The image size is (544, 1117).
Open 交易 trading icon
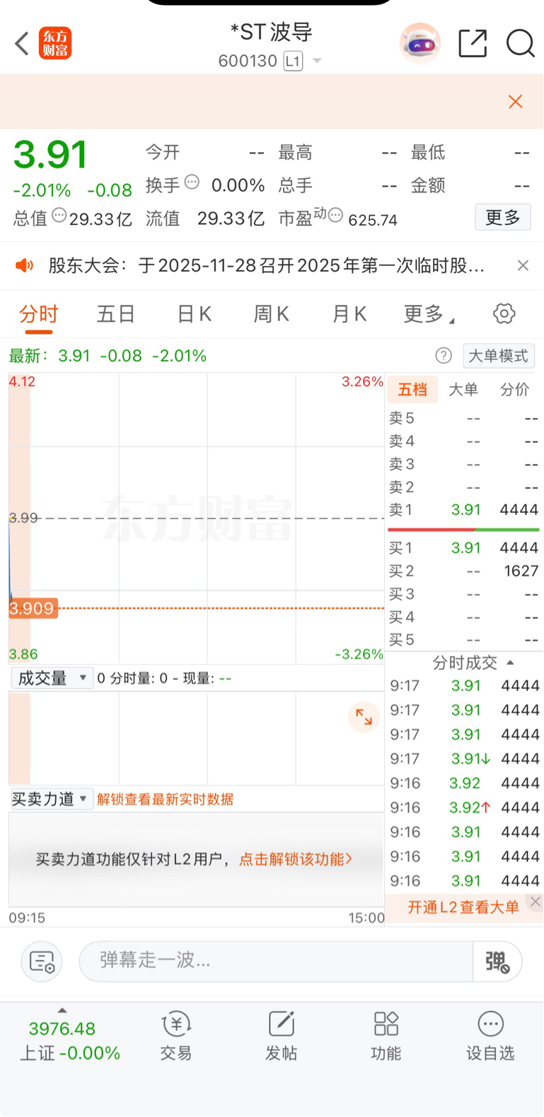click(175, 1036)
